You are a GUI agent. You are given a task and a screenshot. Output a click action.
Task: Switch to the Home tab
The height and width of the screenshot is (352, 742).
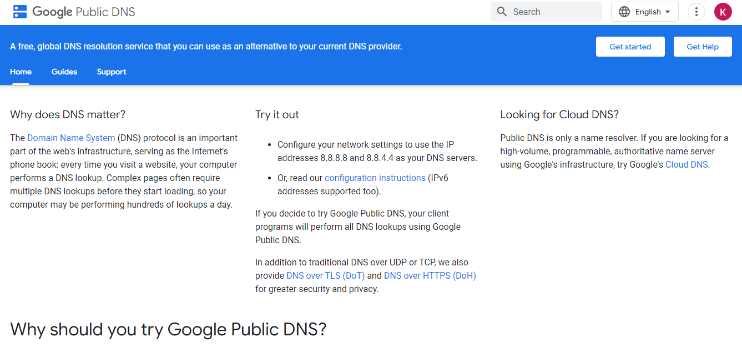(x=21, y=72)
